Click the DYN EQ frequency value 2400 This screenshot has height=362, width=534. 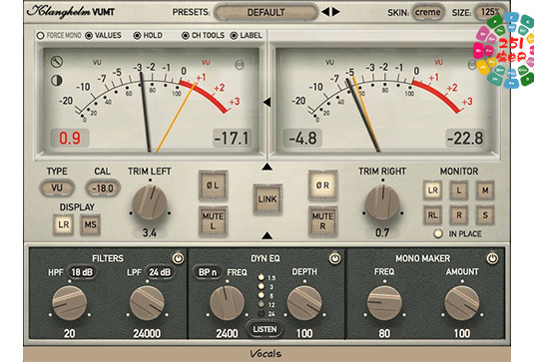pyautogui.click(x=227, y=333)
